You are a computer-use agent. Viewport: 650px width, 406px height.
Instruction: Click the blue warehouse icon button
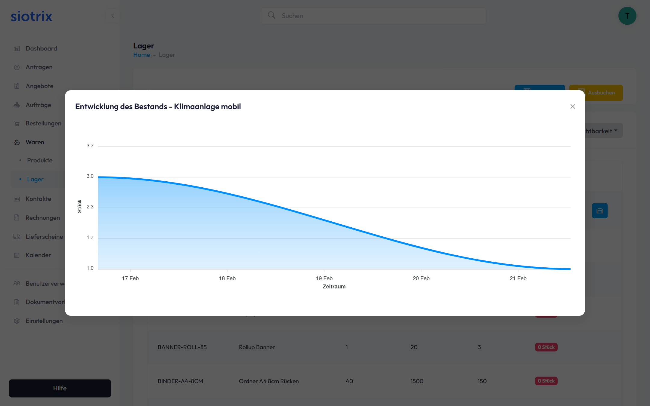click(x=599, y=211)
